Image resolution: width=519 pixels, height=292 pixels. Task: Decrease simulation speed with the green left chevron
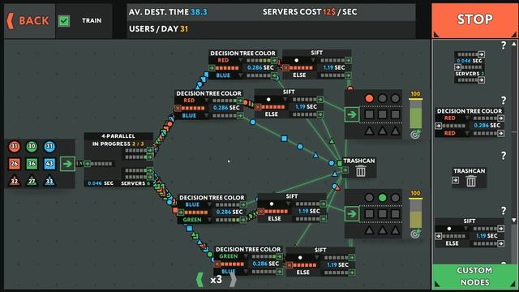(199, 280)
